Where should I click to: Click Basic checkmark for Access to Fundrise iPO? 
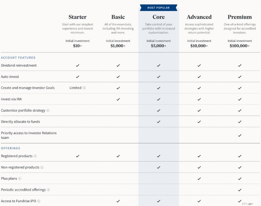(x=118, y=201)
